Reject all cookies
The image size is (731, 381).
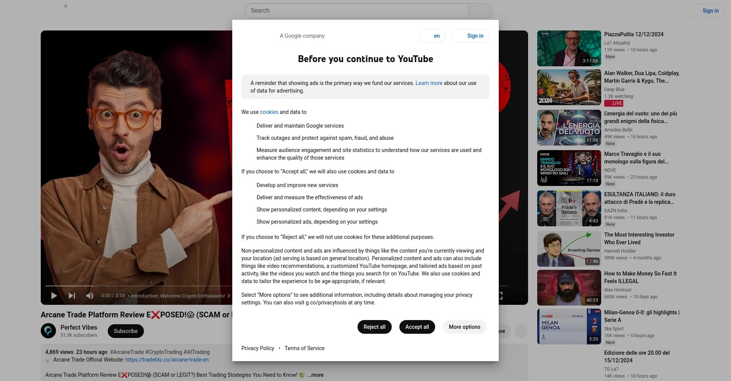tap(374, 327)
